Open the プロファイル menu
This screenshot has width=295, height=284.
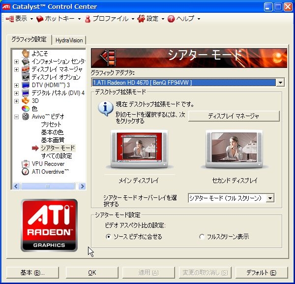tap(110, 19)
